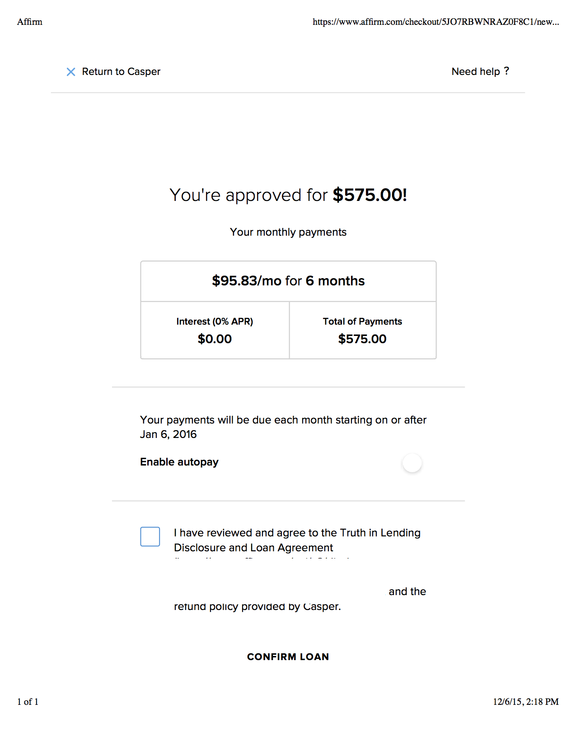Click the affirm.com checkout URL
This screenshot has width=576, height=745.
coord(436,22)
